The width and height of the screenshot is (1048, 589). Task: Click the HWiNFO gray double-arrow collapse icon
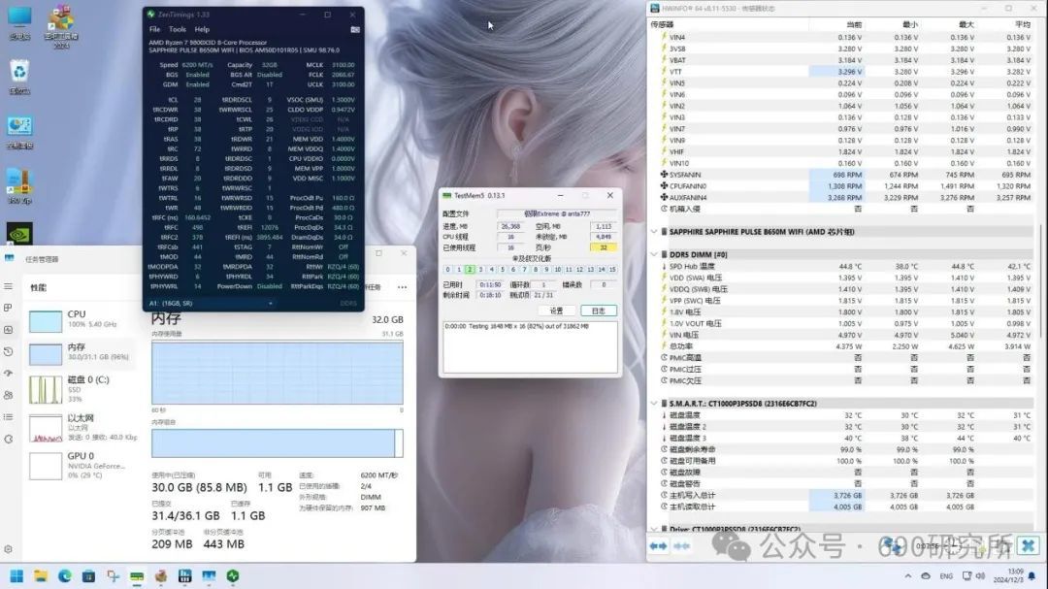click(682, 546)
